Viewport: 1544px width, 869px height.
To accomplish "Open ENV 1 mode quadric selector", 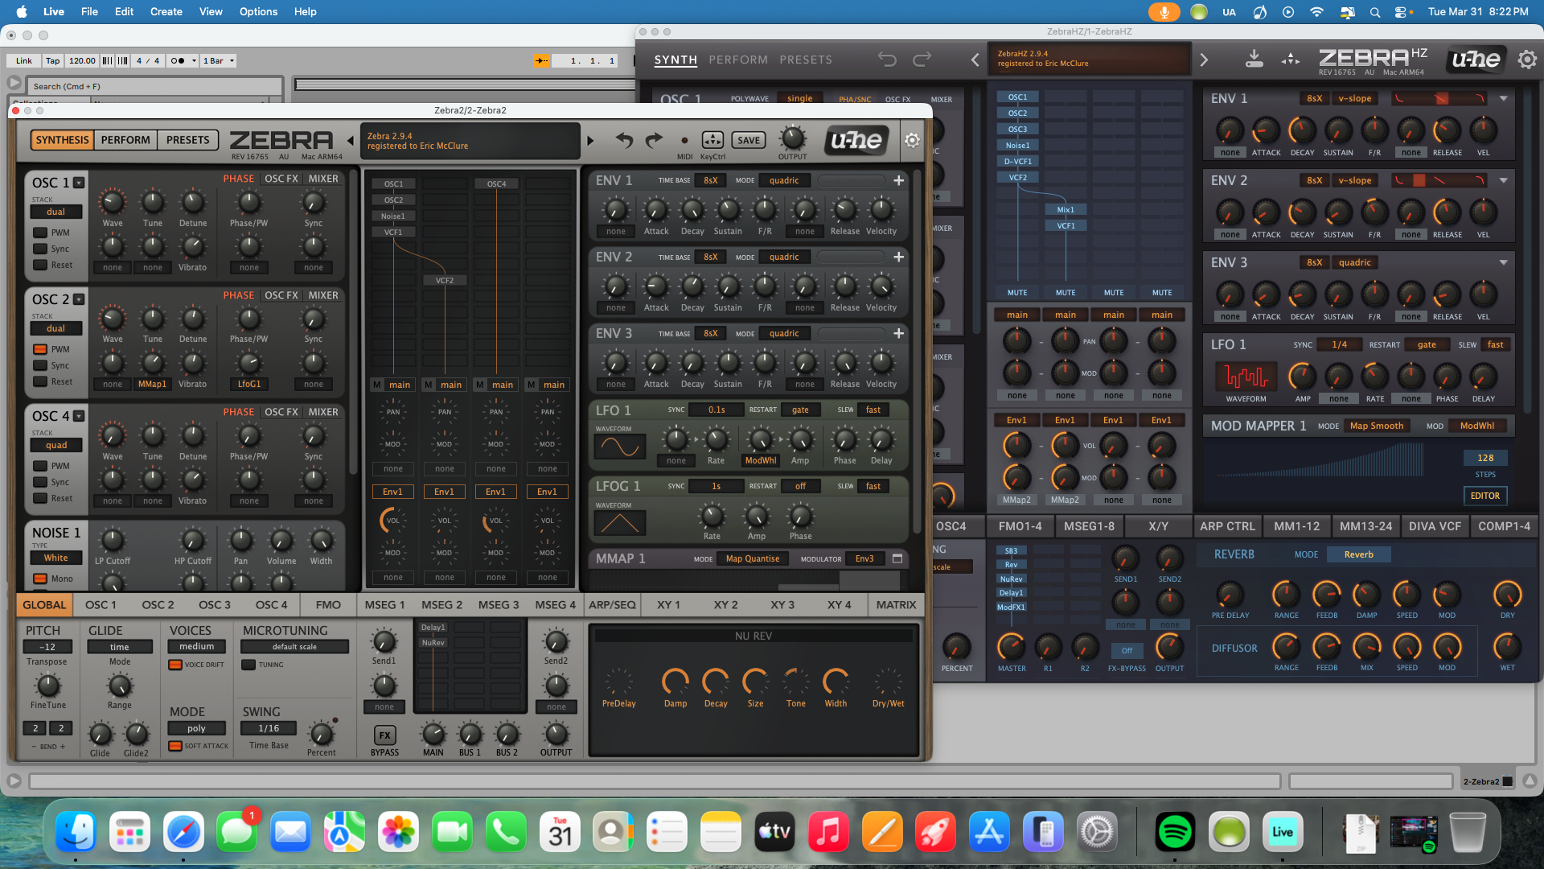I will tap(784, 180).
